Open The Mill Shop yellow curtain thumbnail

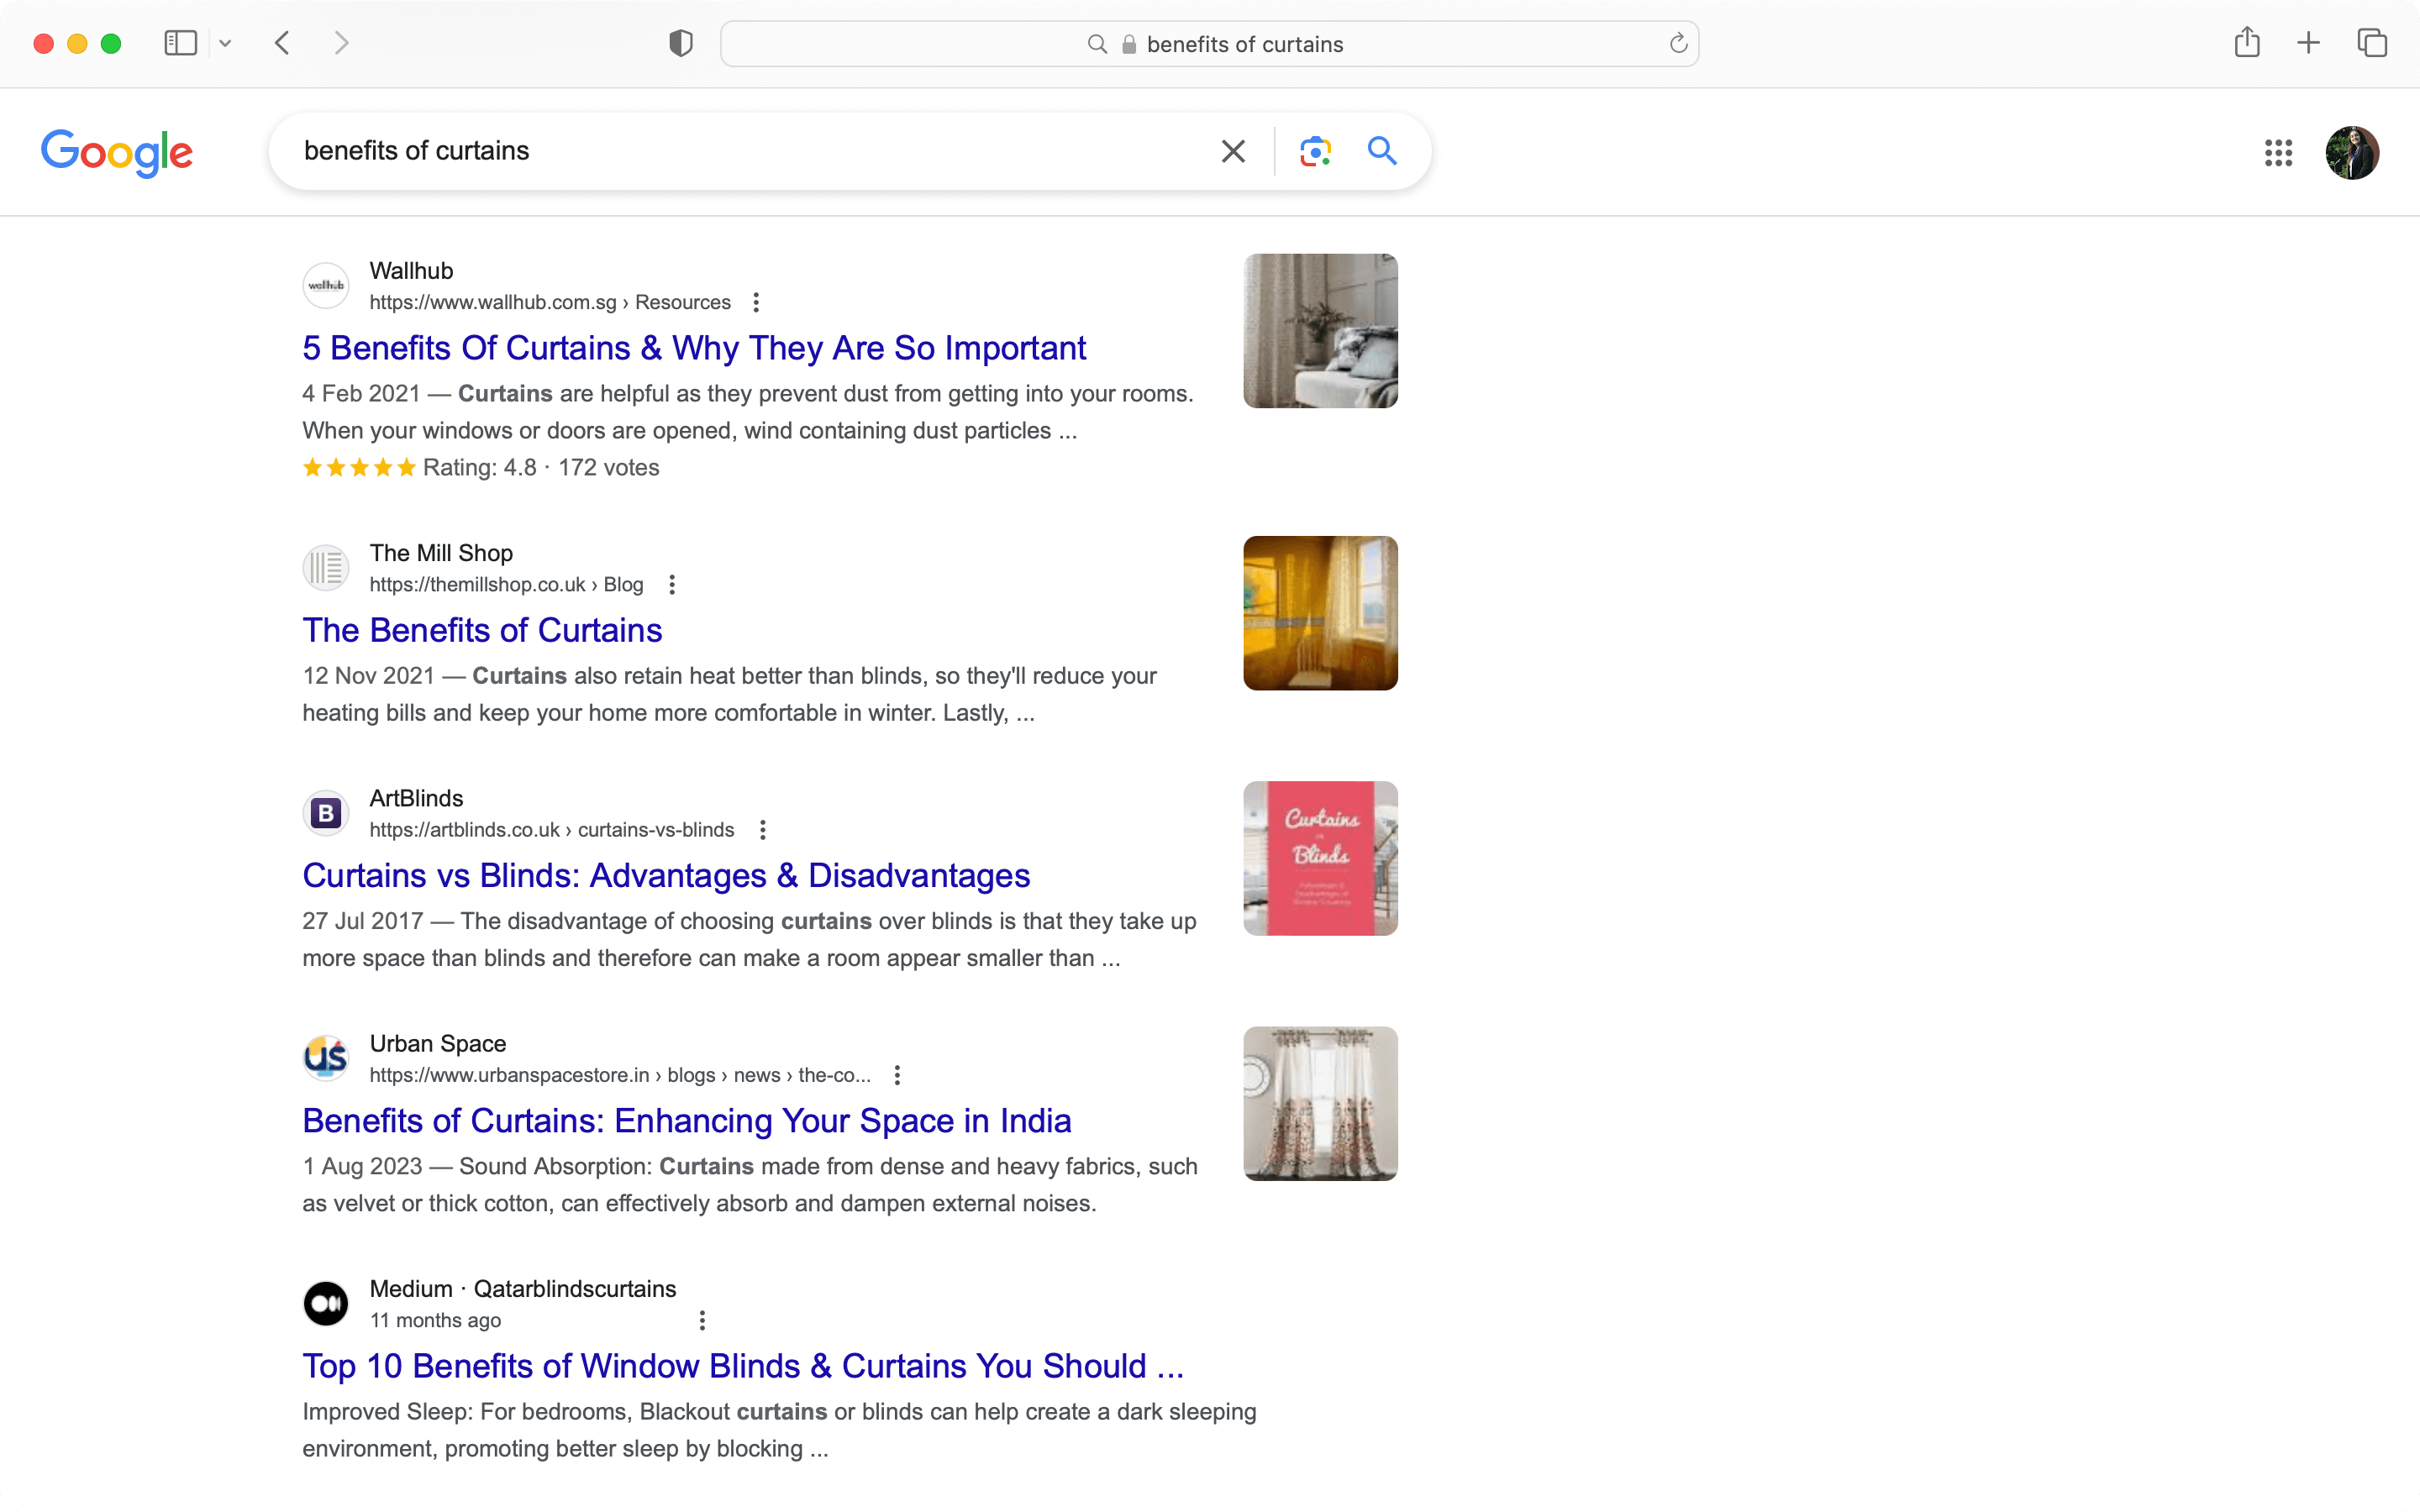pos(1320,613)
